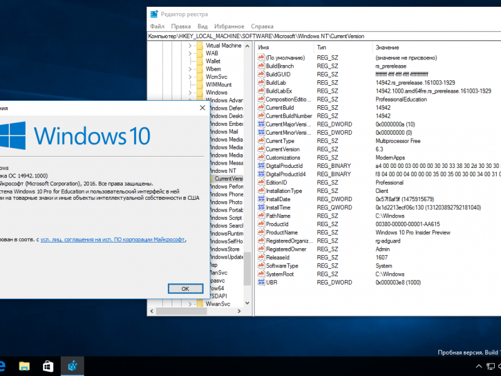
Task: Open the Microsoft license agreement link
Action: pos(113,239)
